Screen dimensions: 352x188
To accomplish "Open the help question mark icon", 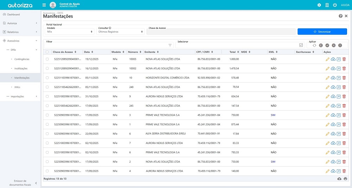I will (340, 16).
